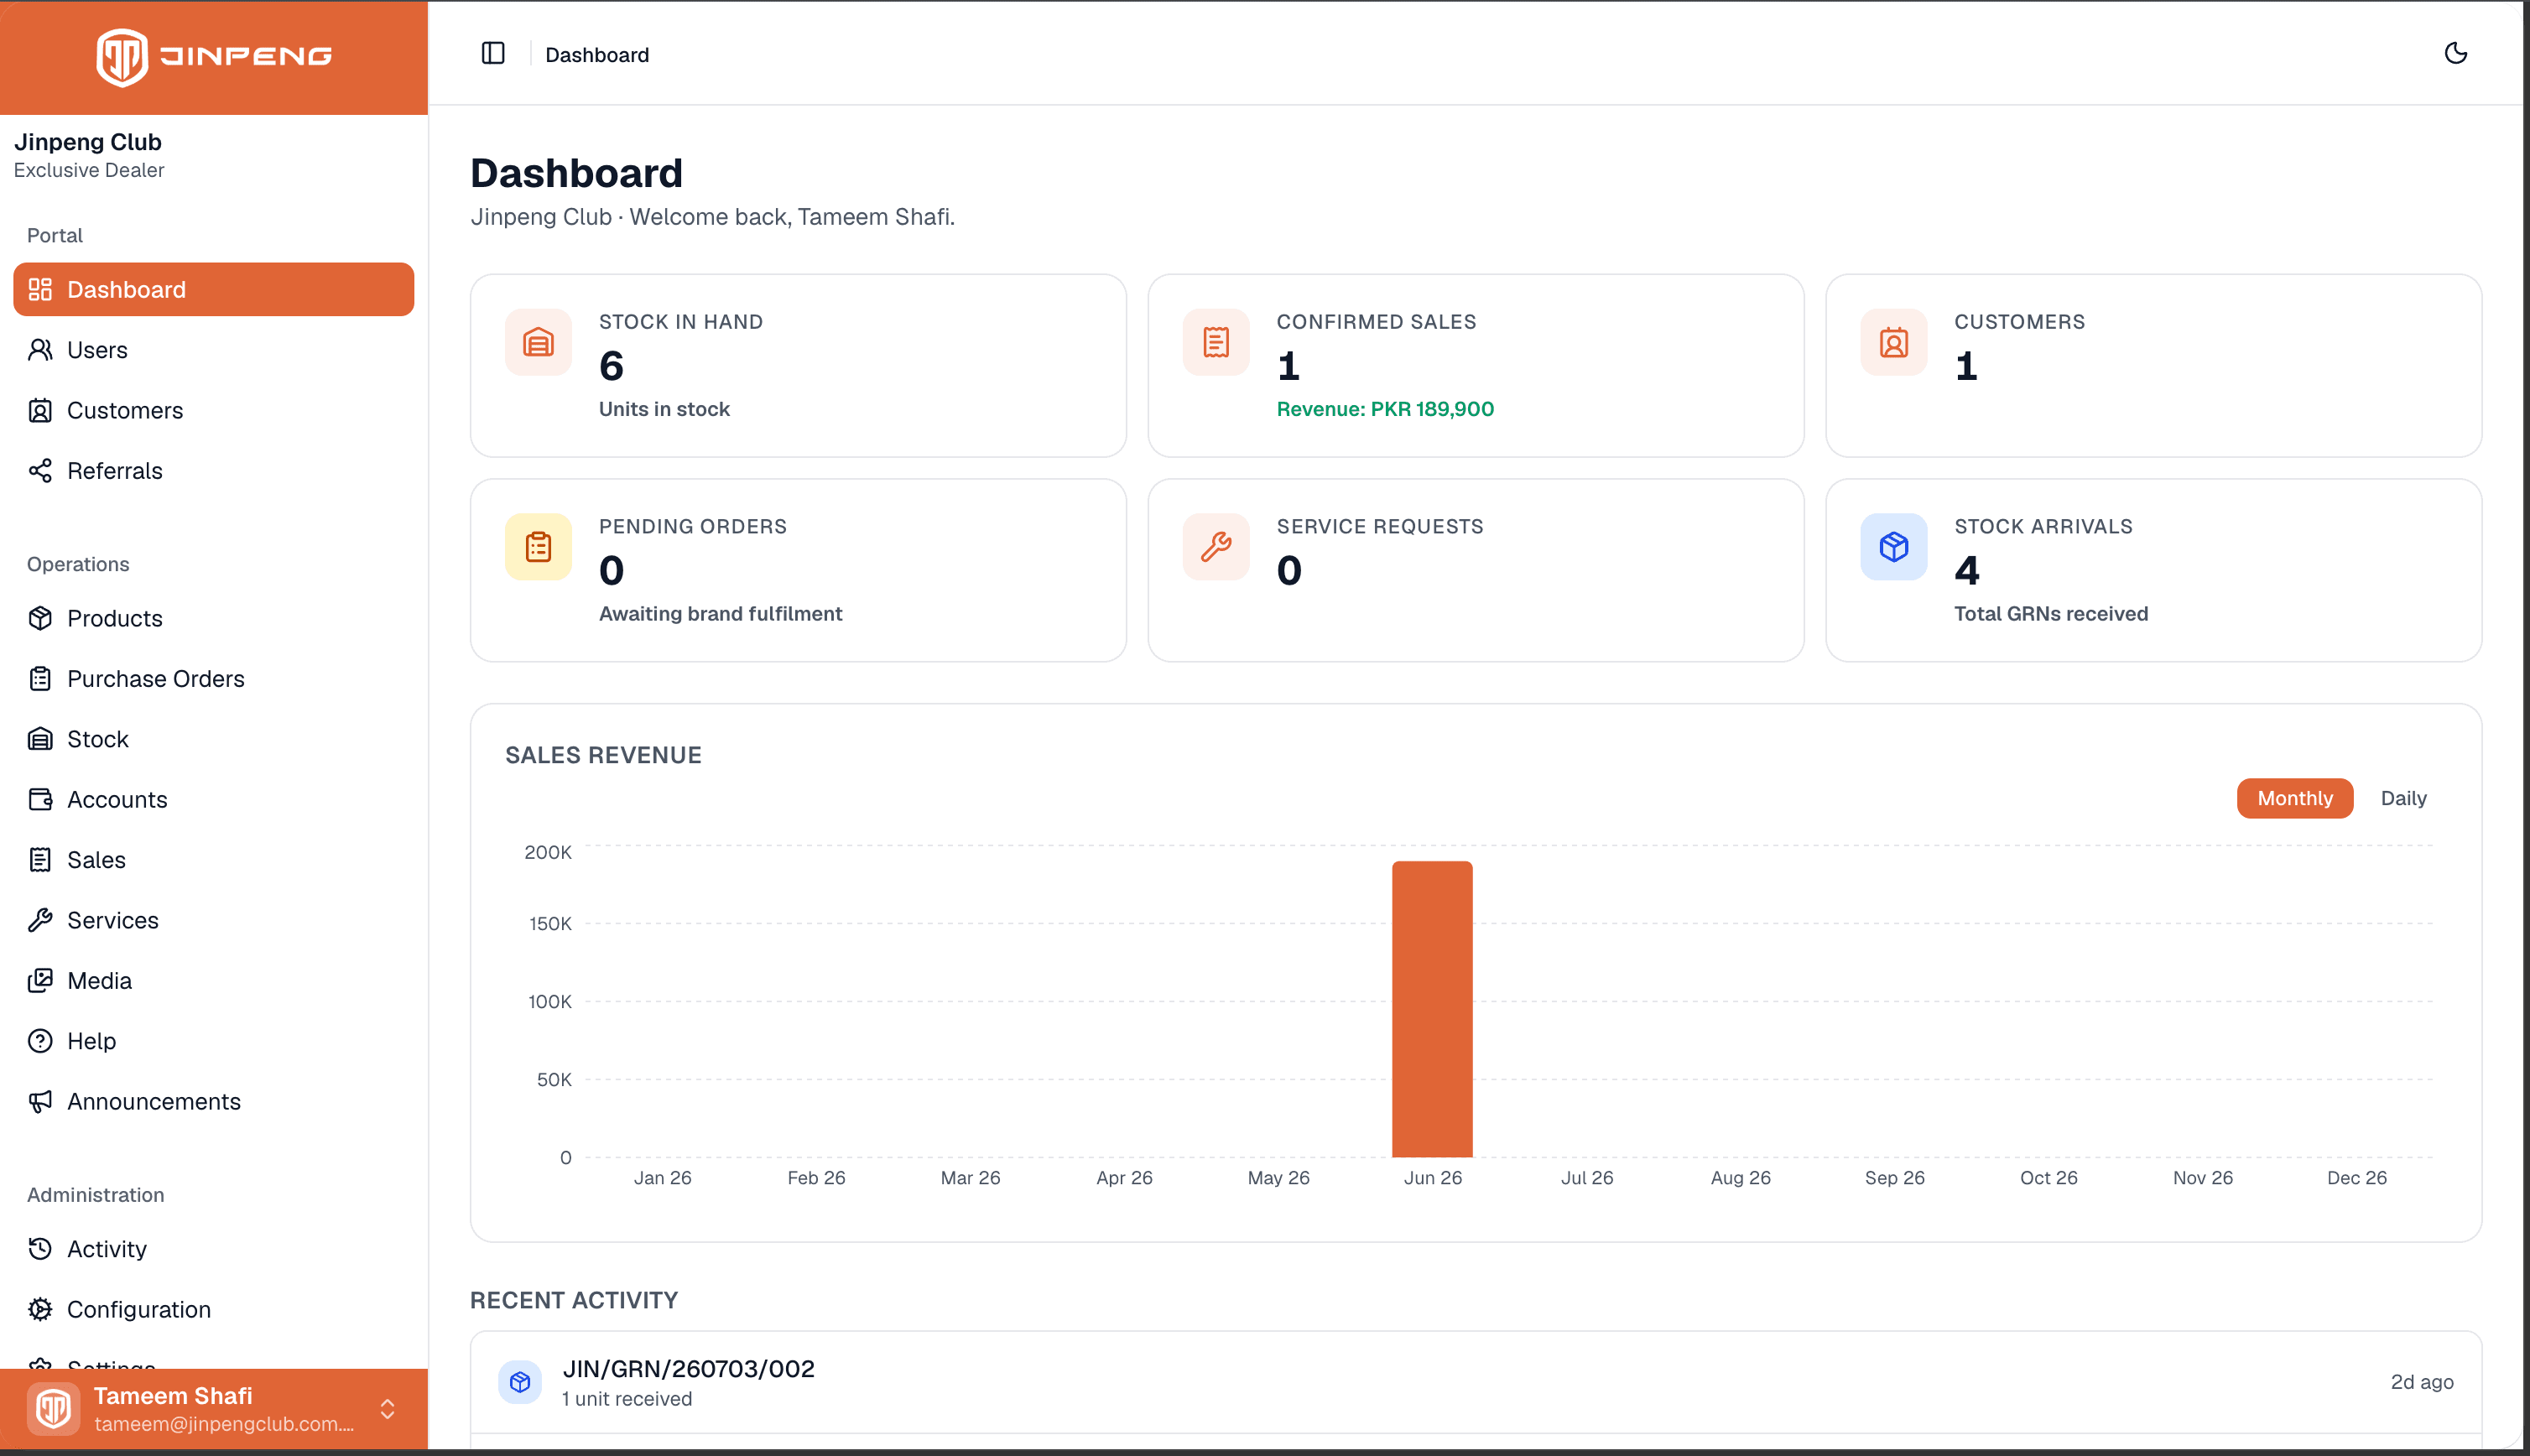This screenshot has width=2530, height=1456.
Task: Click the Stock in Hand card icon
Action: point(538,343)
